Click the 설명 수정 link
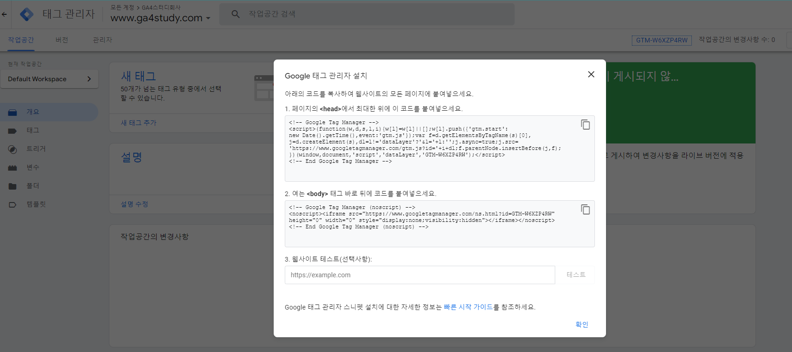Image resolution: width=792 pixels, height=352 pixels. tap(134, 204)
